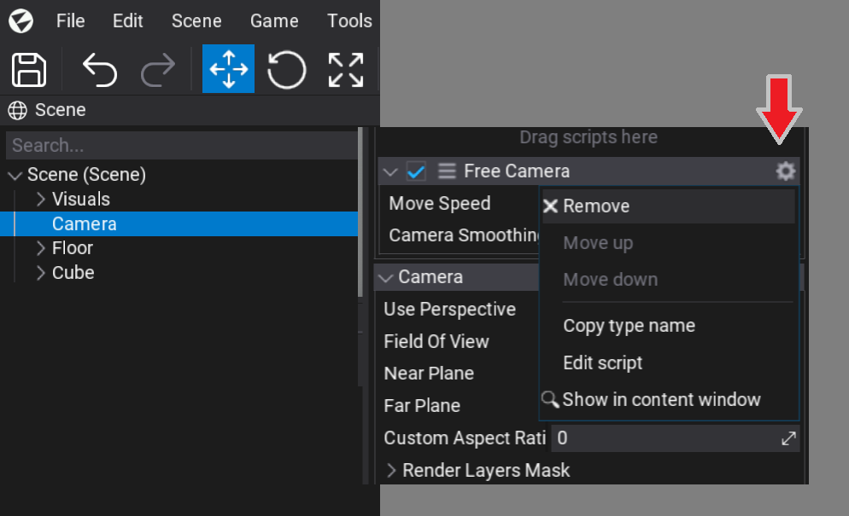
Task: Collapse the Camera properties section
Action: tap(387, 277)
